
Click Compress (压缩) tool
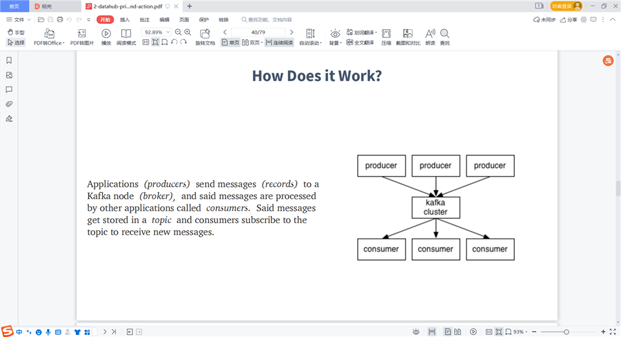[386, 38]
